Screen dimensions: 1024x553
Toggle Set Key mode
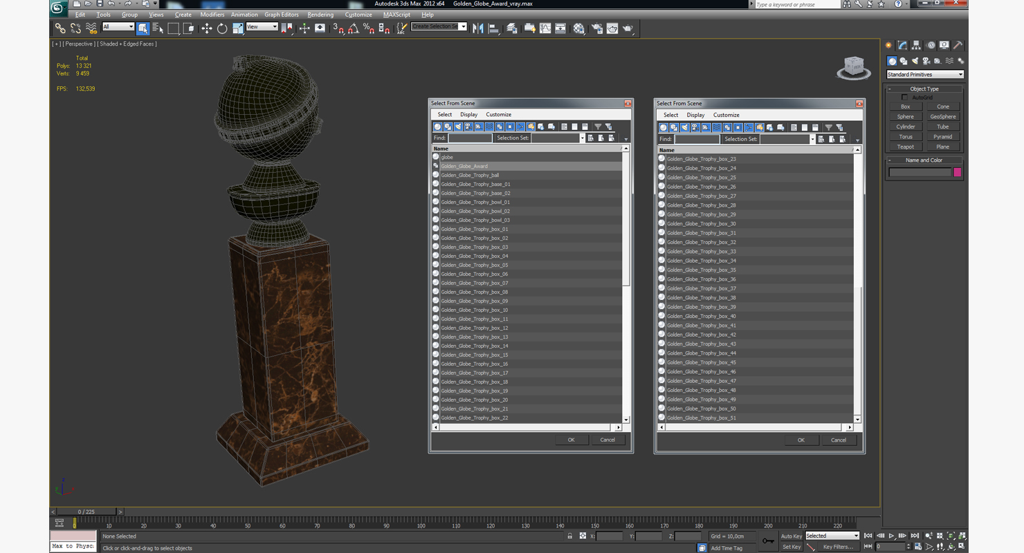click(791, 547)
